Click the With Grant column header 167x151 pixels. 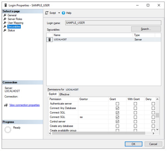[135, 99]
